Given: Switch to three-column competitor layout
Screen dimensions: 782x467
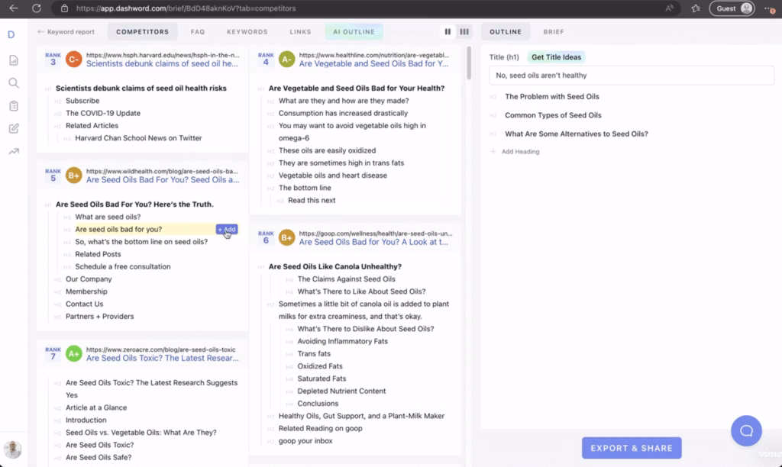Looking at the screenshot, I should pyautogui.click(x=464, y=32).
